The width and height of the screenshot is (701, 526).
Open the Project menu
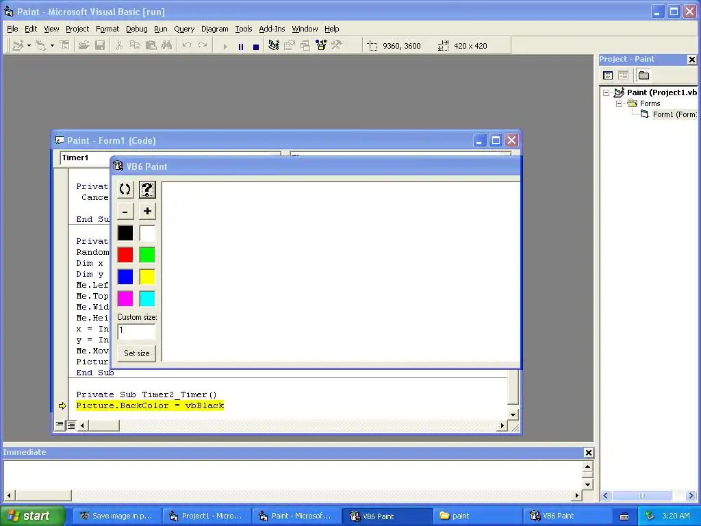(77, 29)
